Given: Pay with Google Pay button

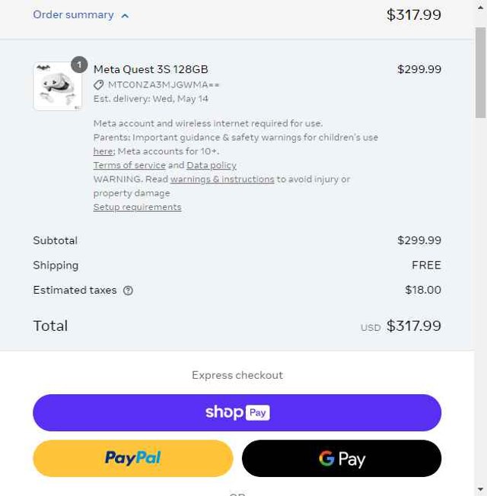Looking at the screenshot, I should click(342, 458).
